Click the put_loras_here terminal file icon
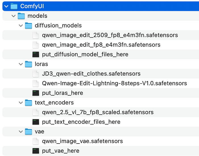199x156 pixels. 36,93
